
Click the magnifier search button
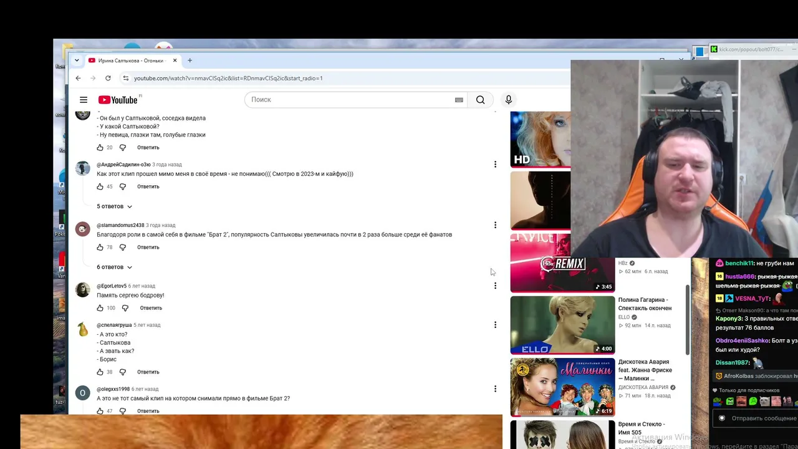pyautogui.click(x=480, y=100)
